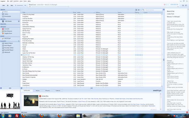Toggle shuffle playback mode
Image resolution: width=189 pixels, height=118 pixels.
[x=183, y=5]
